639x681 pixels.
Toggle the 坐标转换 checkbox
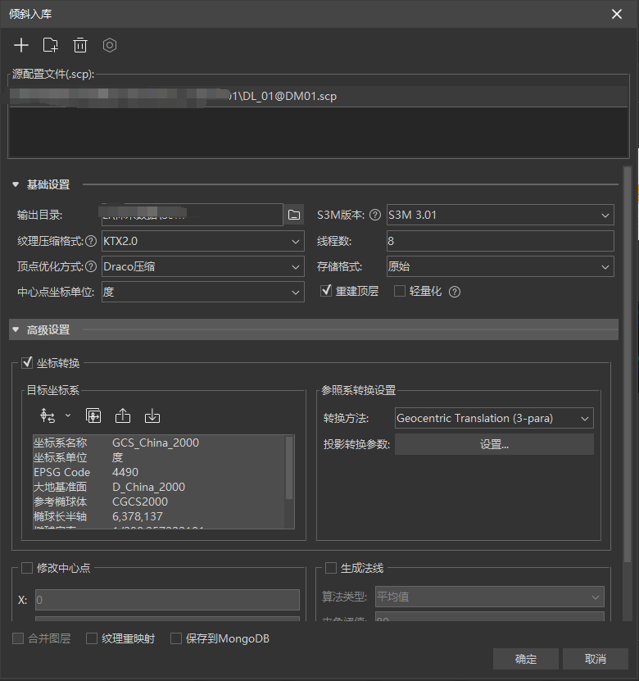pyautogui.click(x=27, y=363)
